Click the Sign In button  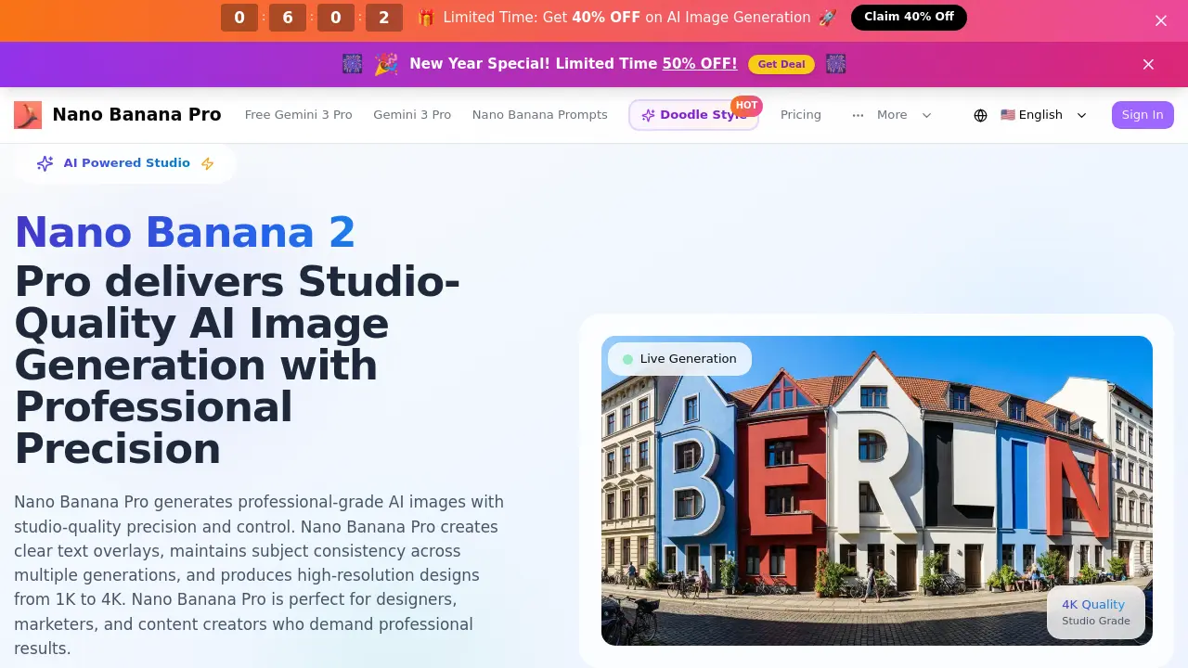click(x=1143, y=115)
